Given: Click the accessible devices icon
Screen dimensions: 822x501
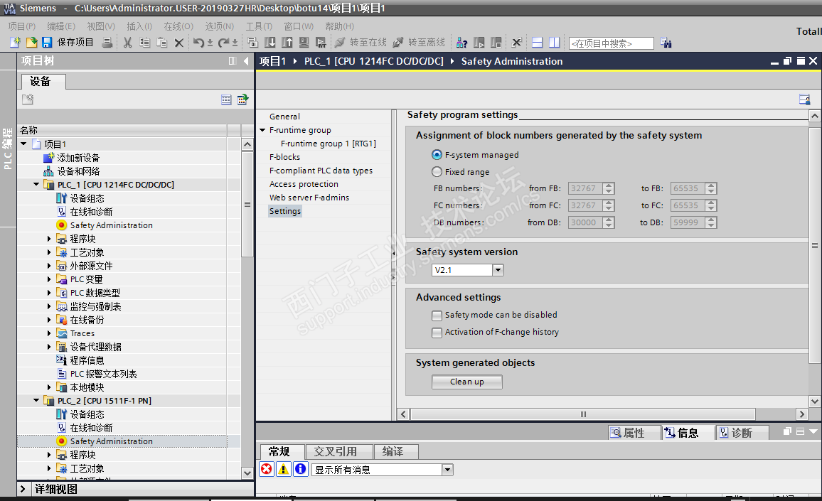Looking at the screenshot, I should [x=462, y=43].
